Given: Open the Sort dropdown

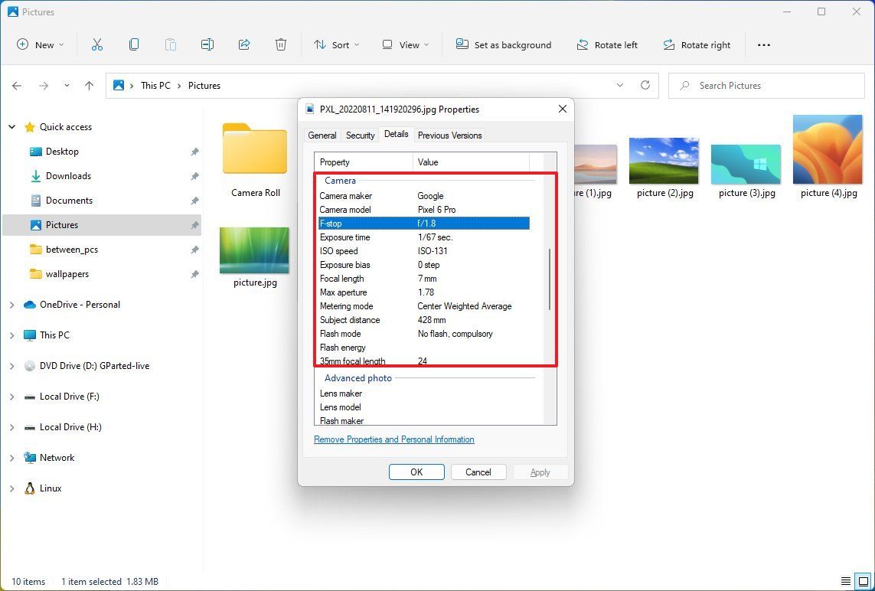Looking at the screenshot, I should (335, 44).
